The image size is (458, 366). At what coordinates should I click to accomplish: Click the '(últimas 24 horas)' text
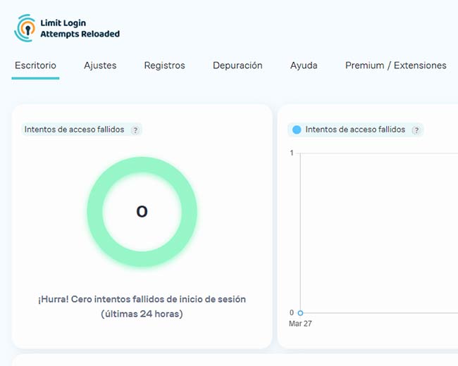pyautogui.click(x=142, y=314)
